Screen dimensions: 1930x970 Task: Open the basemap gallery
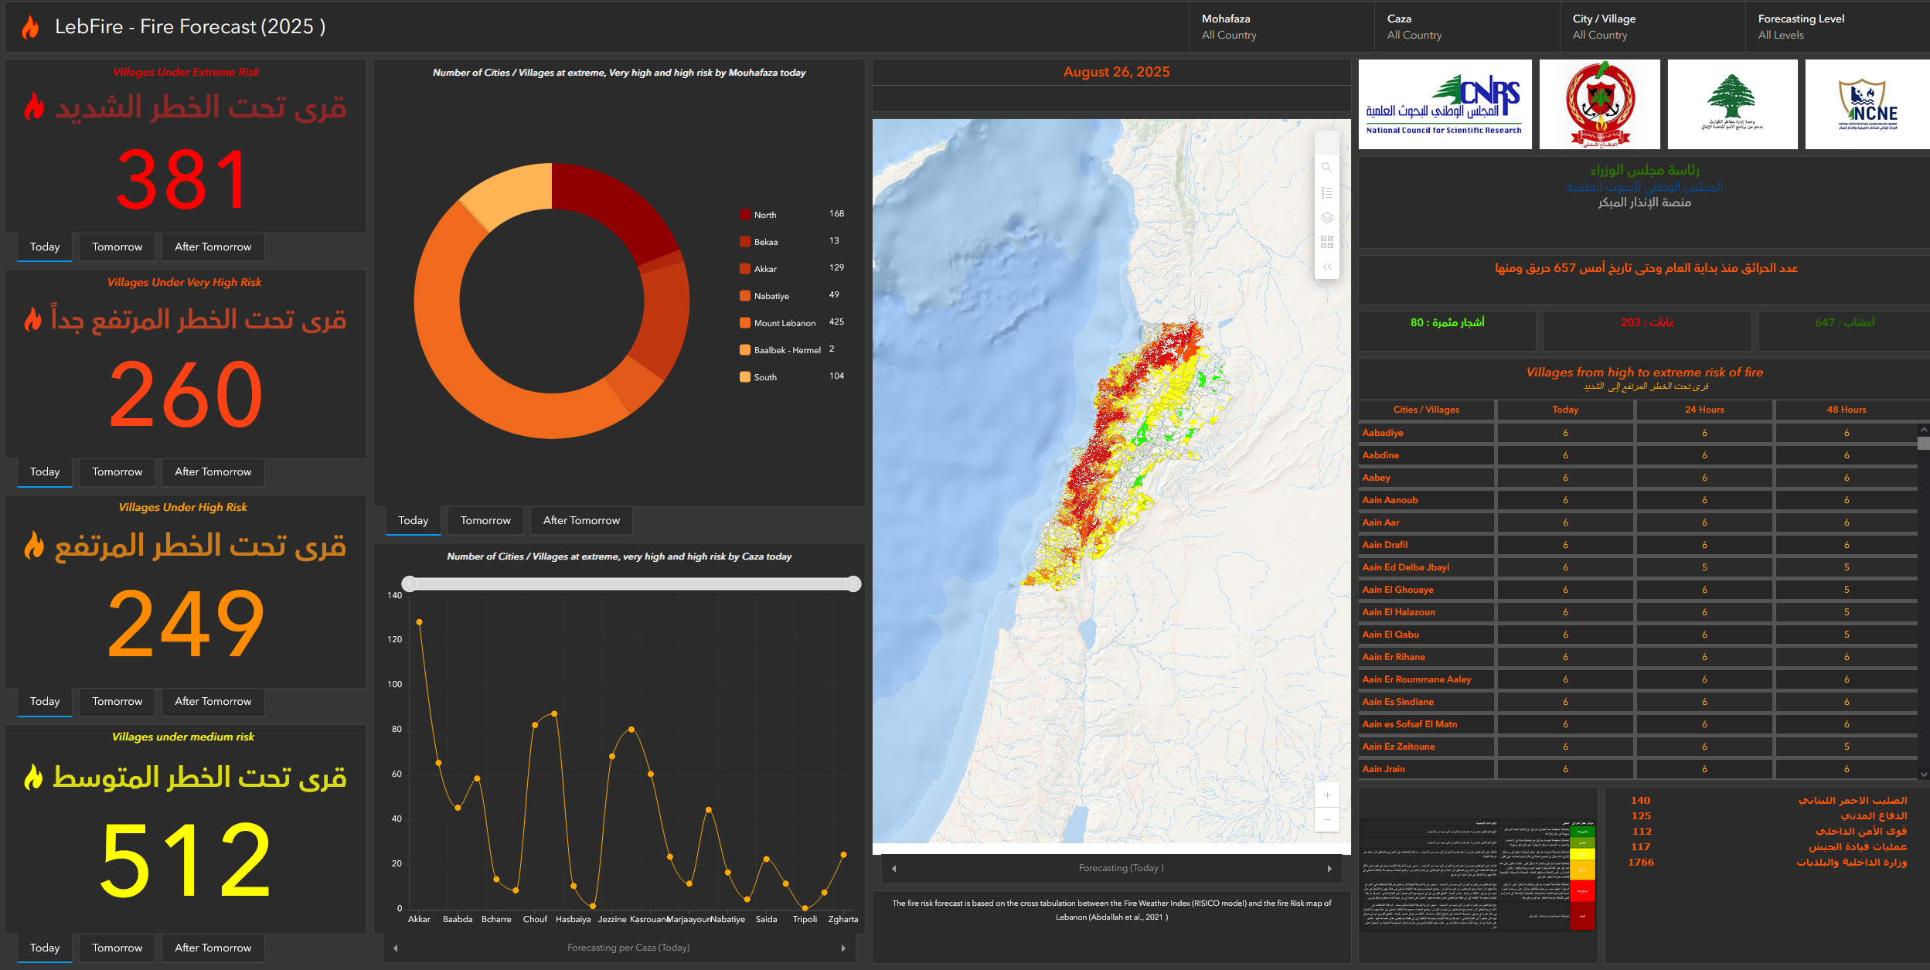(1326, 242)
